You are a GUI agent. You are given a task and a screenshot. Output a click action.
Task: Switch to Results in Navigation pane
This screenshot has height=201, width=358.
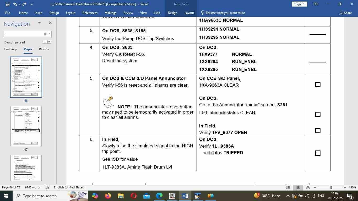click(x=44, y=49)
